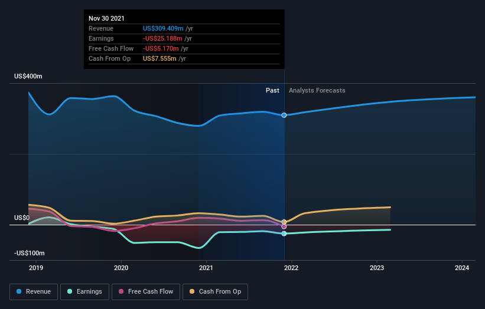The width and height of the screenshot is (485, 309).
Task: Click the -US$100m y-axis label
Action: pos(30,253)
